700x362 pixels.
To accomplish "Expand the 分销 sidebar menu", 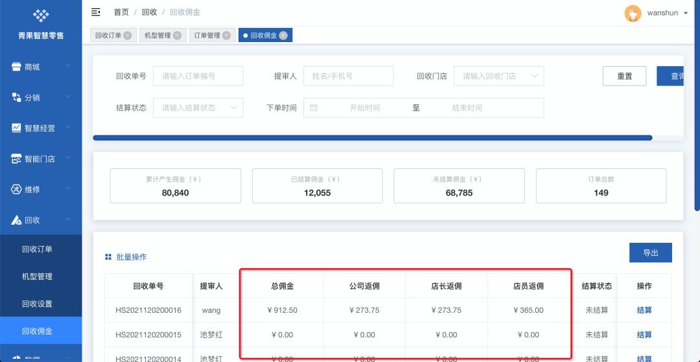I will click(x=67, y=96).
